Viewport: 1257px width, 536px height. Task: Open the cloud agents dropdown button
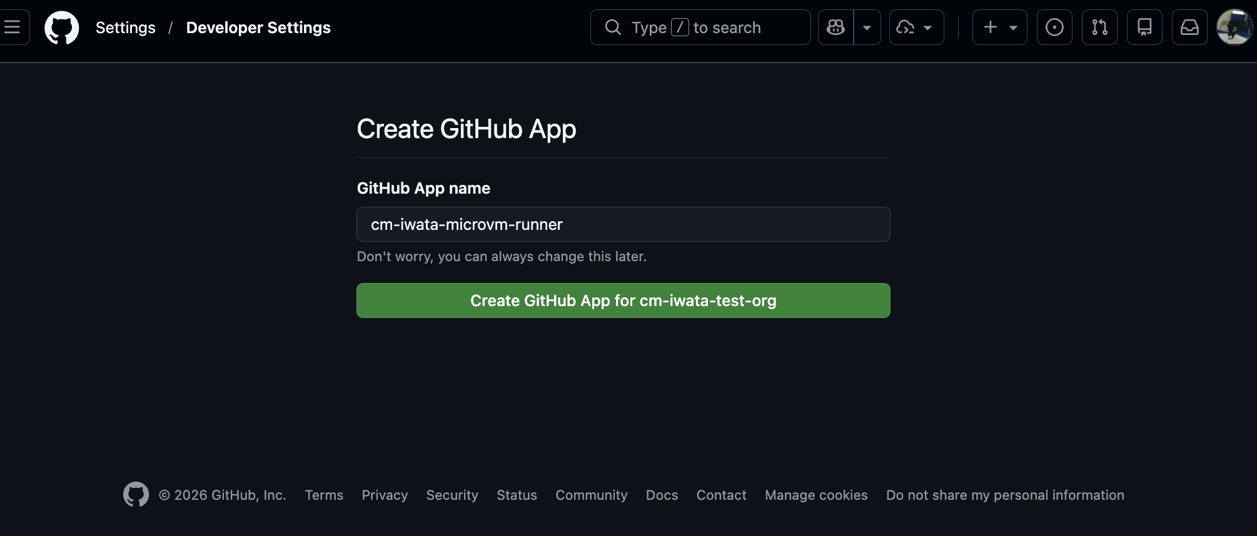click(917, 27)
